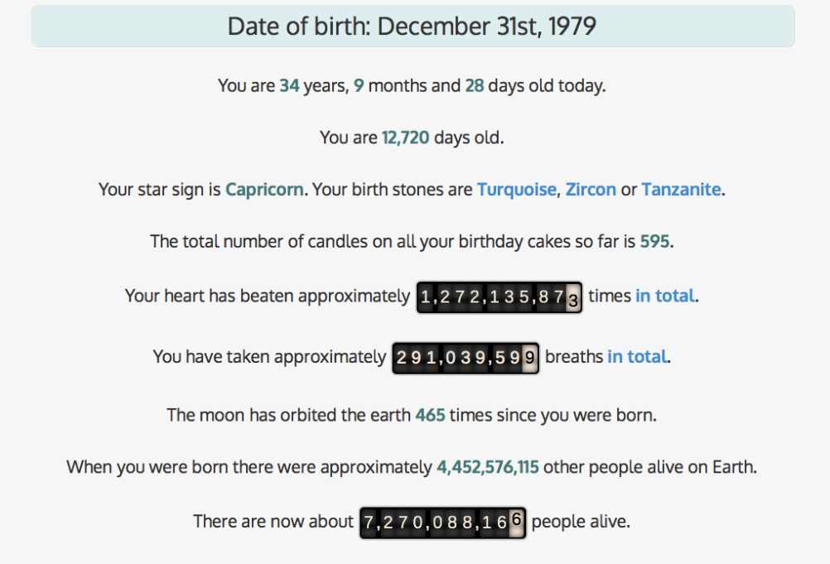Click the Date of birth header banner
Image resolution: width=830 pixels, height=564 pixels.
pyautogui.click(x=413, y=27)
